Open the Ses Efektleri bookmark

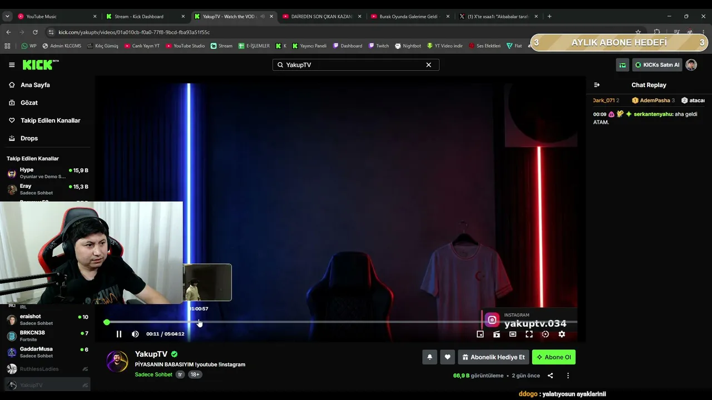pyautogui.click(x=484, y=46)
